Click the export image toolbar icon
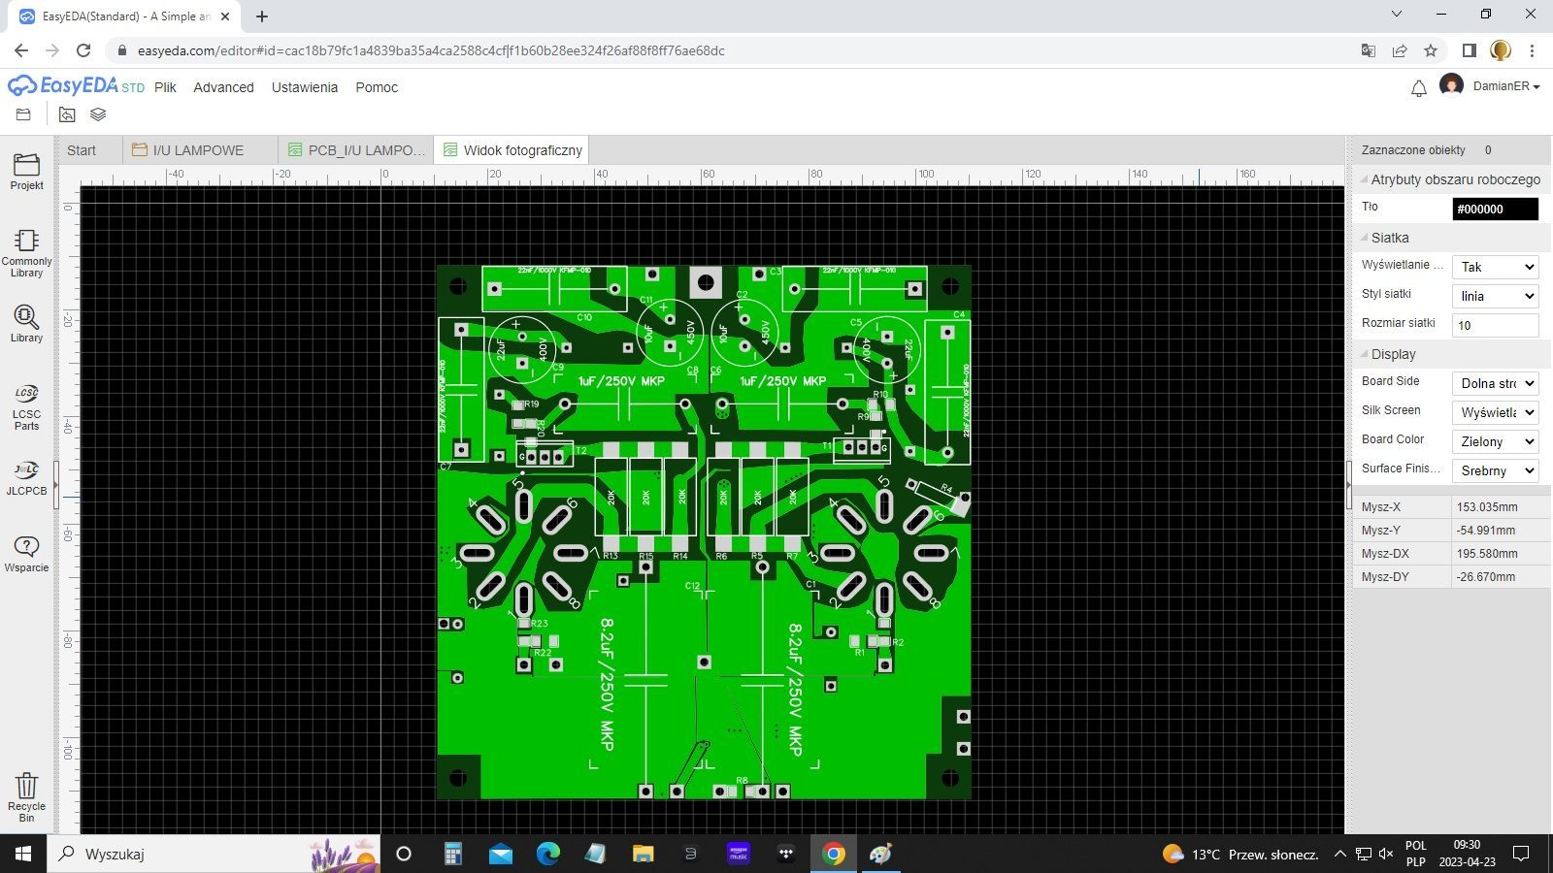This screenshot has height=873, width=1553. [67, 114]
